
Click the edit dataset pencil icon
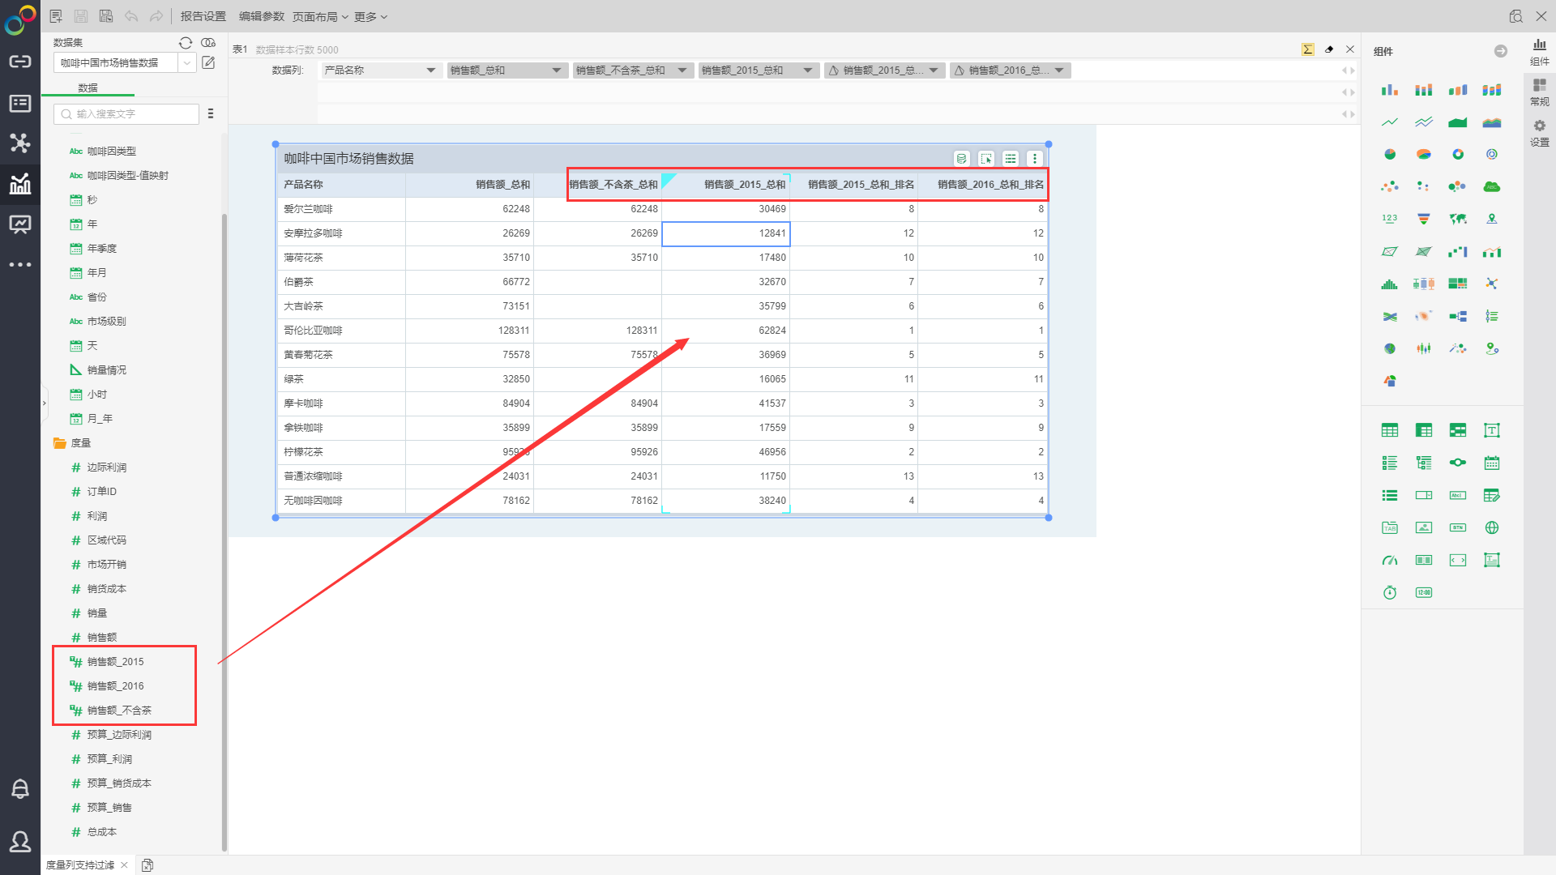[208, 62]
